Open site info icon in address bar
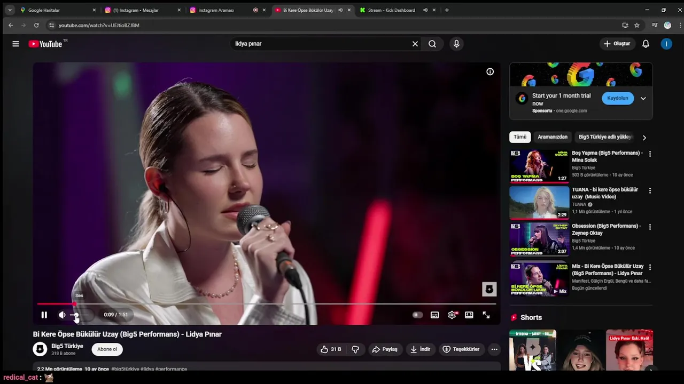 tap(51, 25)
